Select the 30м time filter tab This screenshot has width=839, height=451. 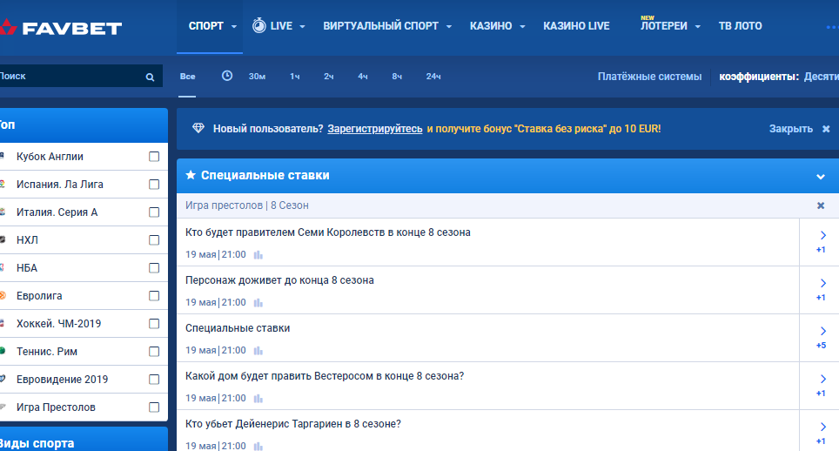click(257, 77)
